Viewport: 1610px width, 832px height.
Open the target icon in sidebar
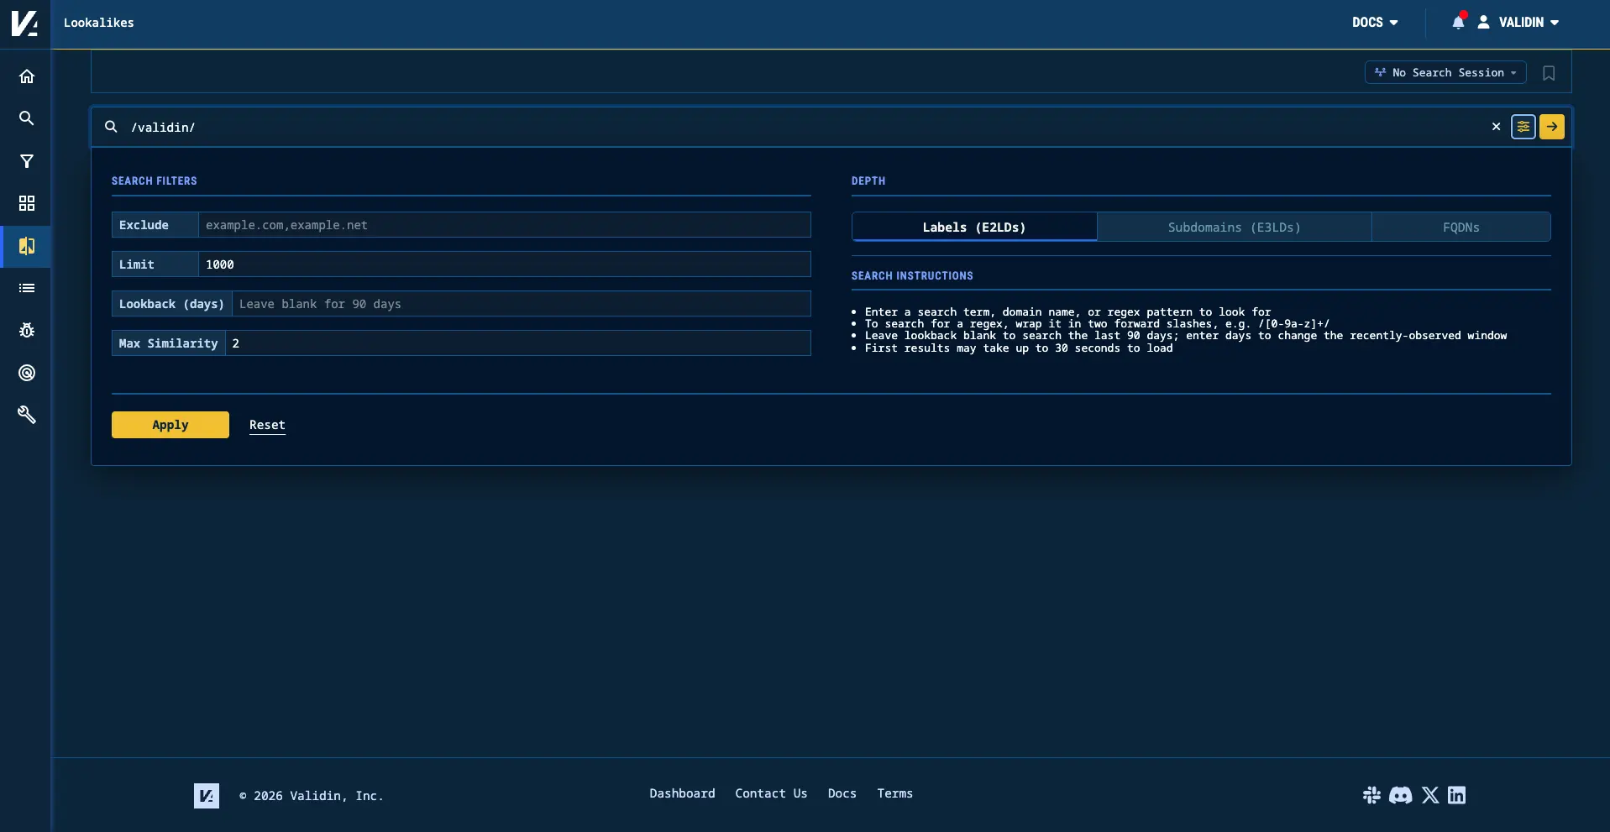[x=27, y=373]
